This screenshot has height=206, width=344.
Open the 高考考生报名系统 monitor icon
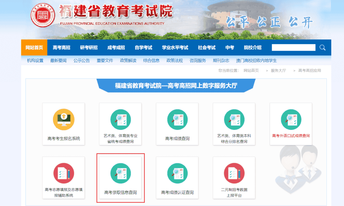click(64, 120)
